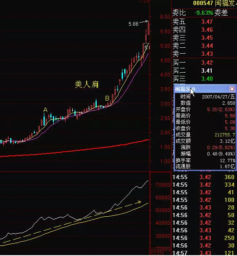This screenshot has width=237, height=256.
Task: Select the 14:57 trade with volume 121
Action: pos(204,253)
